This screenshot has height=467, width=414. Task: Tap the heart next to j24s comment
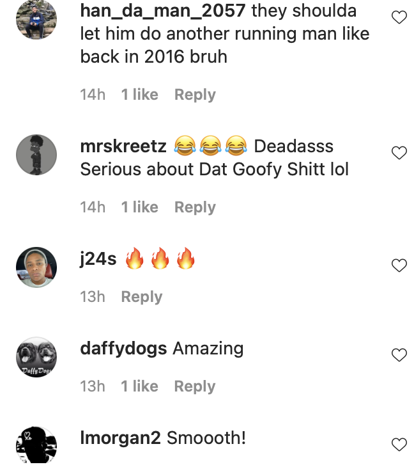point(399,265)
